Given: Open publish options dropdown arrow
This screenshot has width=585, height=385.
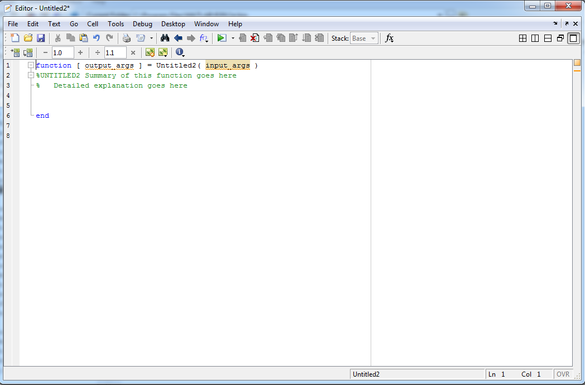Looking at the screenshot, I should [x=151, y=38].
